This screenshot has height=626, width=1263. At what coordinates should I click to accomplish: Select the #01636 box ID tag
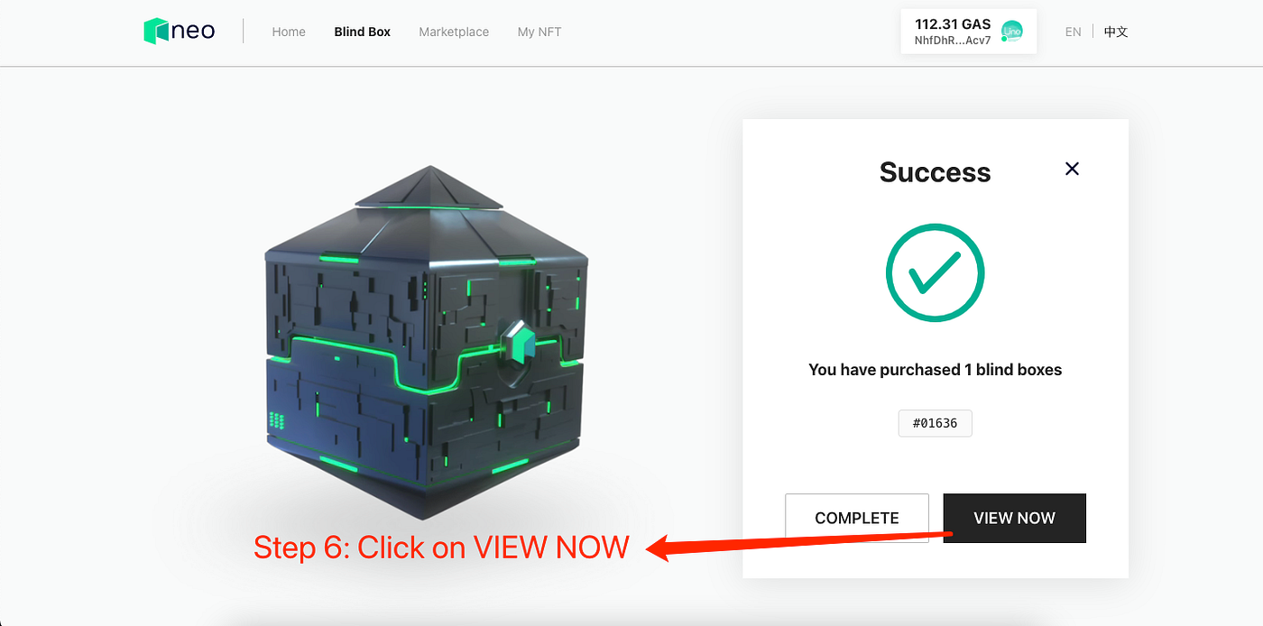(936, 423)
